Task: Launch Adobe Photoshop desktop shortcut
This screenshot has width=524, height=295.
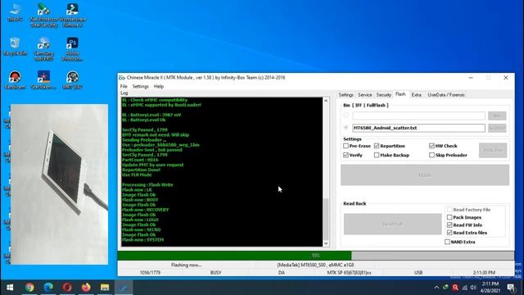Action: [x=73, y=49]
